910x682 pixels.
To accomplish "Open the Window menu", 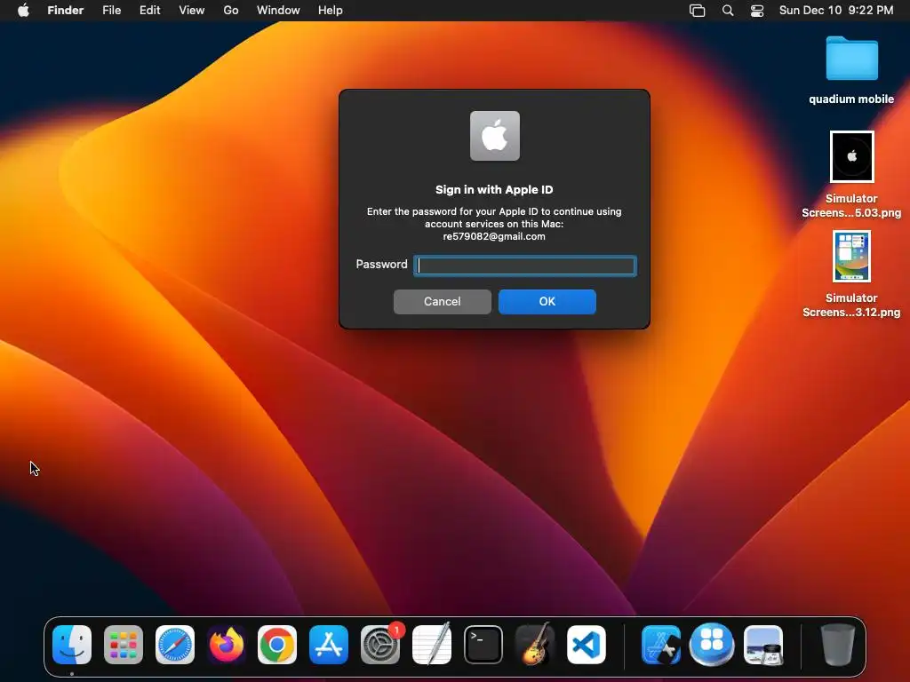I will [278, 11].
